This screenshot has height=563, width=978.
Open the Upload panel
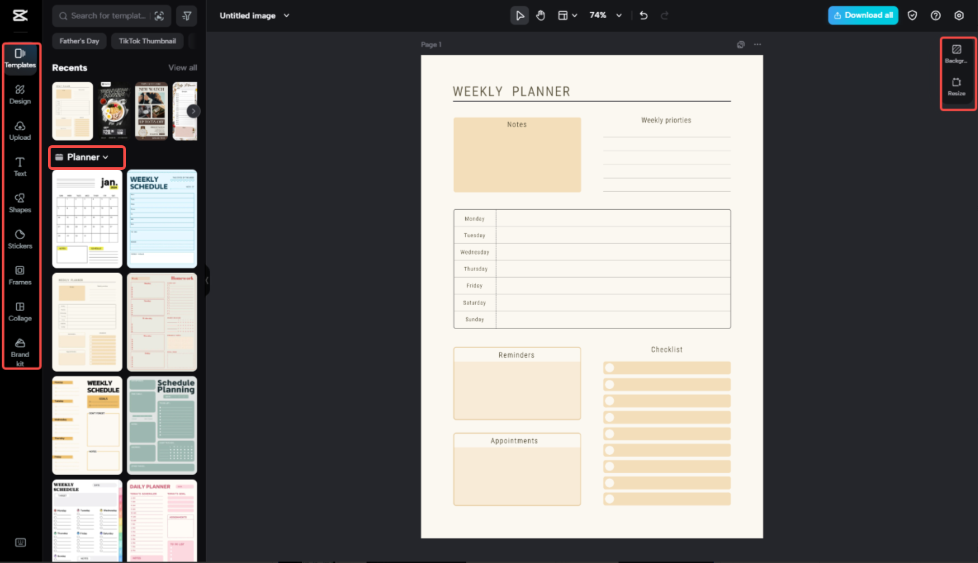(20, 131)
